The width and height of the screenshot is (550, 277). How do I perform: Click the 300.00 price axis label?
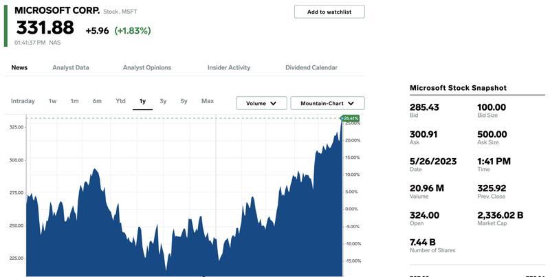(x=16, y=160)
